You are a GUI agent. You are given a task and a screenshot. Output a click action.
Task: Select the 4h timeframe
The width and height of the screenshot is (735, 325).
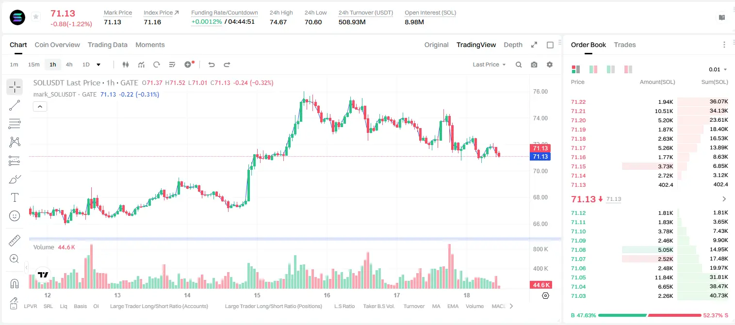point(69,65)
